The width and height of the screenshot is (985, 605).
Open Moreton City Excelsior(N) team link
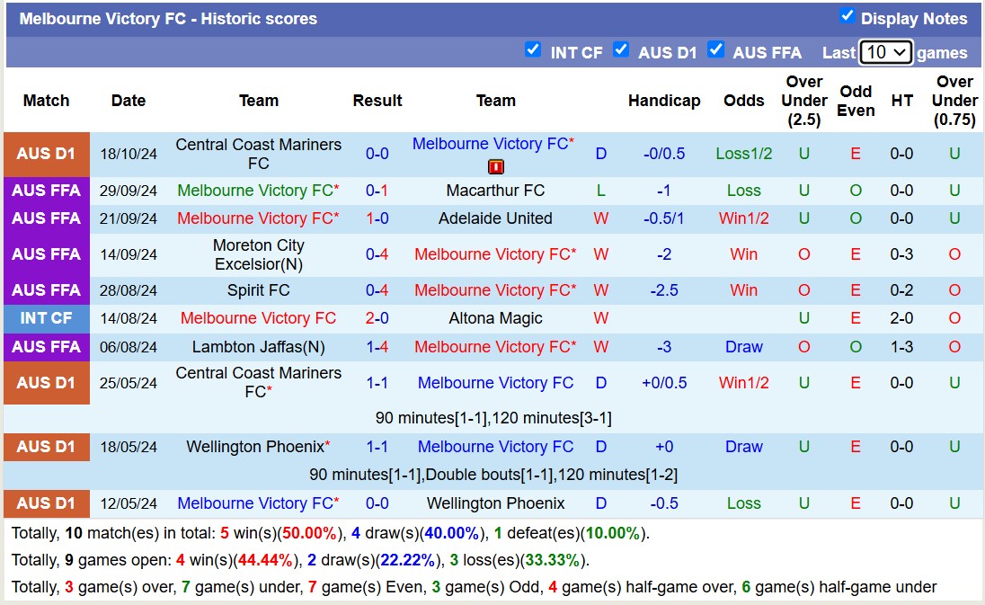258,254
